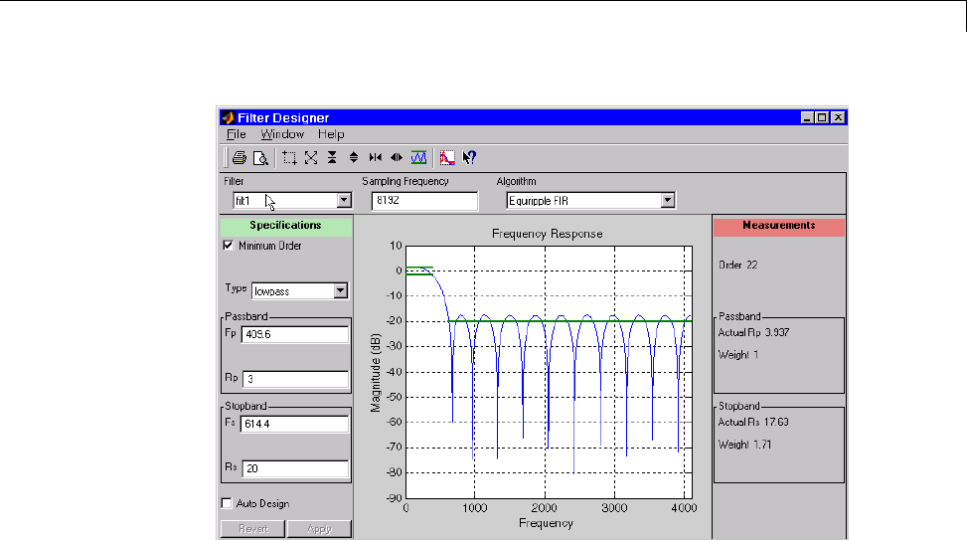This screenshot has height=540, width=967.
Task: Uncheck the Minimum Order checkbox
Action: tap(229, 246)
